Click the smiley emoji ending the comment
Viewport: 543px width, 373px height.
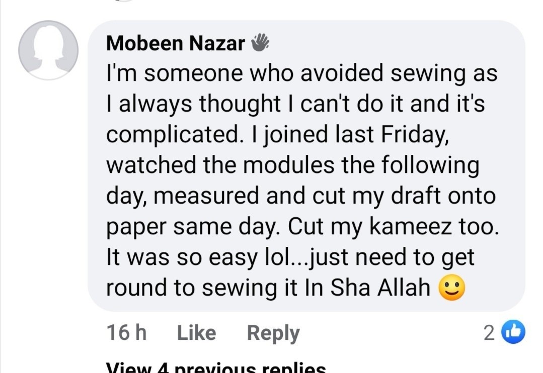[x=451, y=289]
